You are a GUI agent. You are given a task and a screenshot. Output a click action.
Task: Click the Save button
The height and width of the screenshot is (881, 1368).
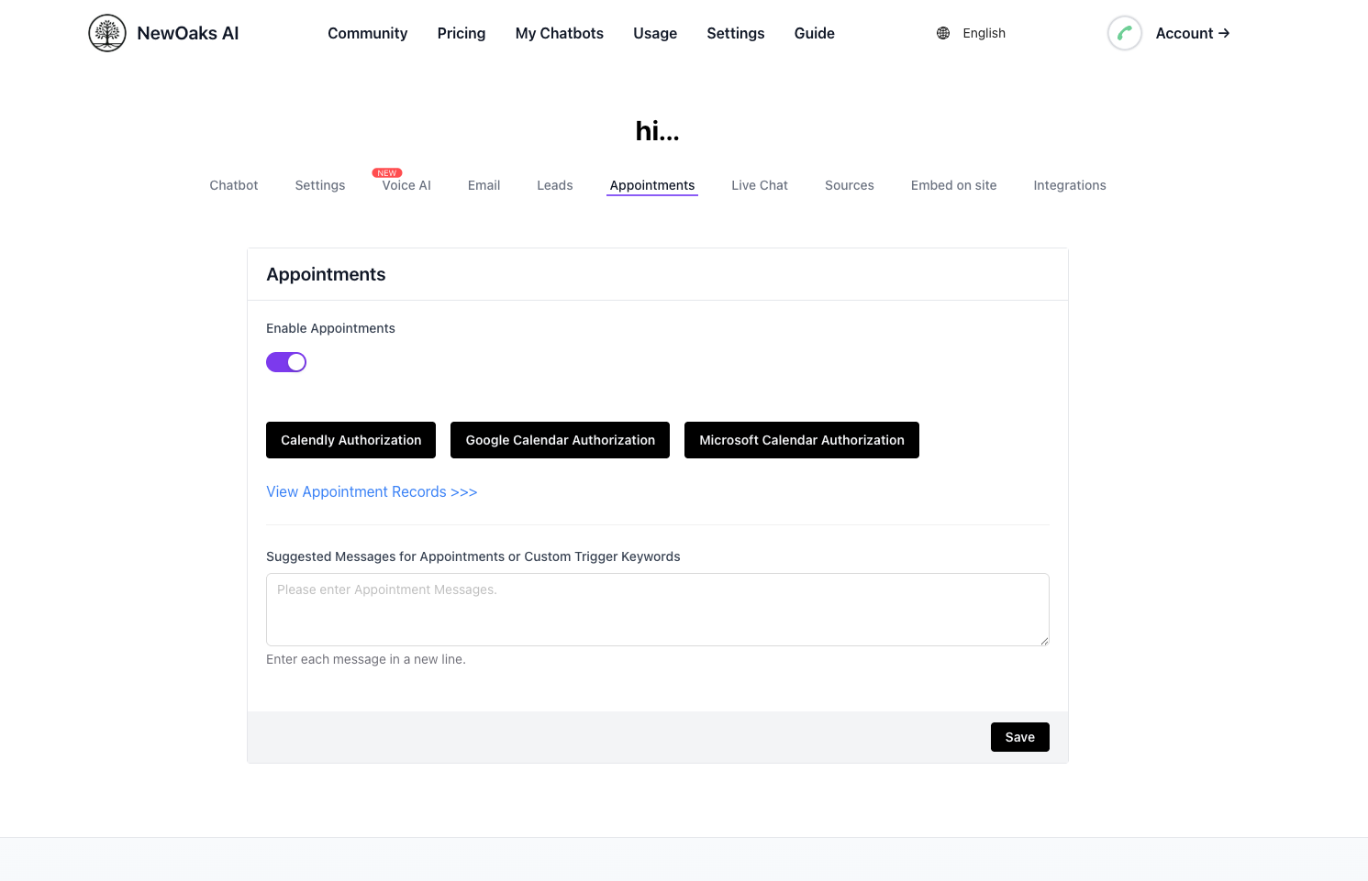1019,737
